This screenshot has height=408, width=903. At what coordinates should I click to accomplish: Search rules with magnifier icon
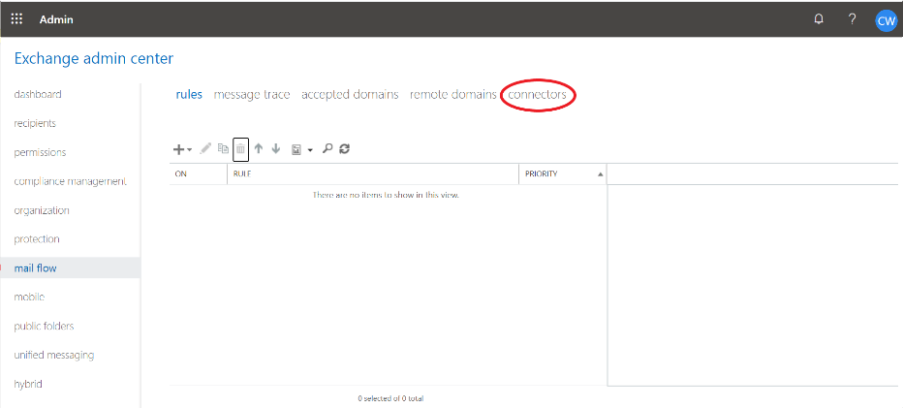pyautogui.click(x=327, y=148)
